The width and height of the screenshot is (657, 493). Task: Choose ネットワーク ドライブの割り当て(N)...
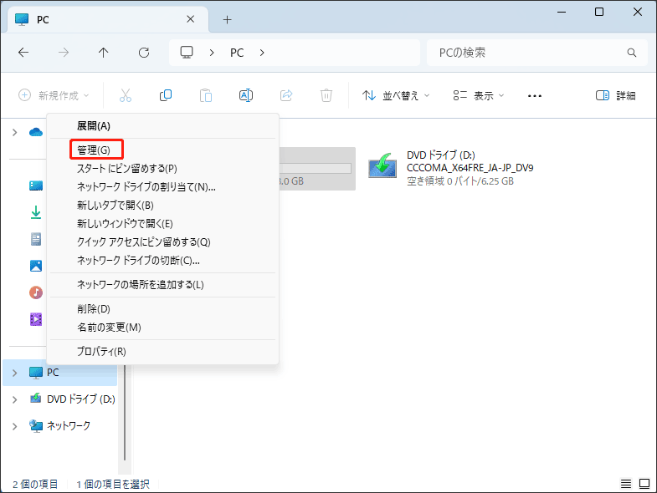[x=162, y=187]
